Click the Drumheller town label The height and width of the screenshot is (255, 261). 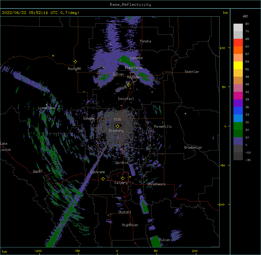193,147
